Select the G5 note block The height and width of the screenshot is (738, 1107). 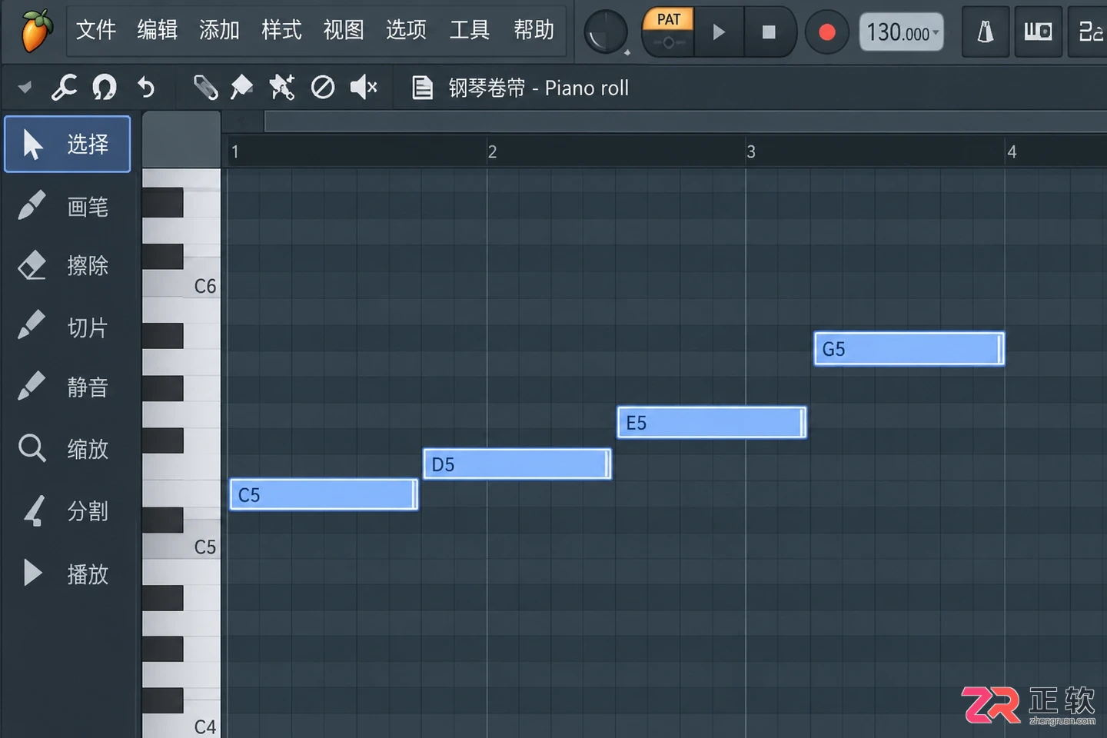pyautogui.click(x=909, y=349)
